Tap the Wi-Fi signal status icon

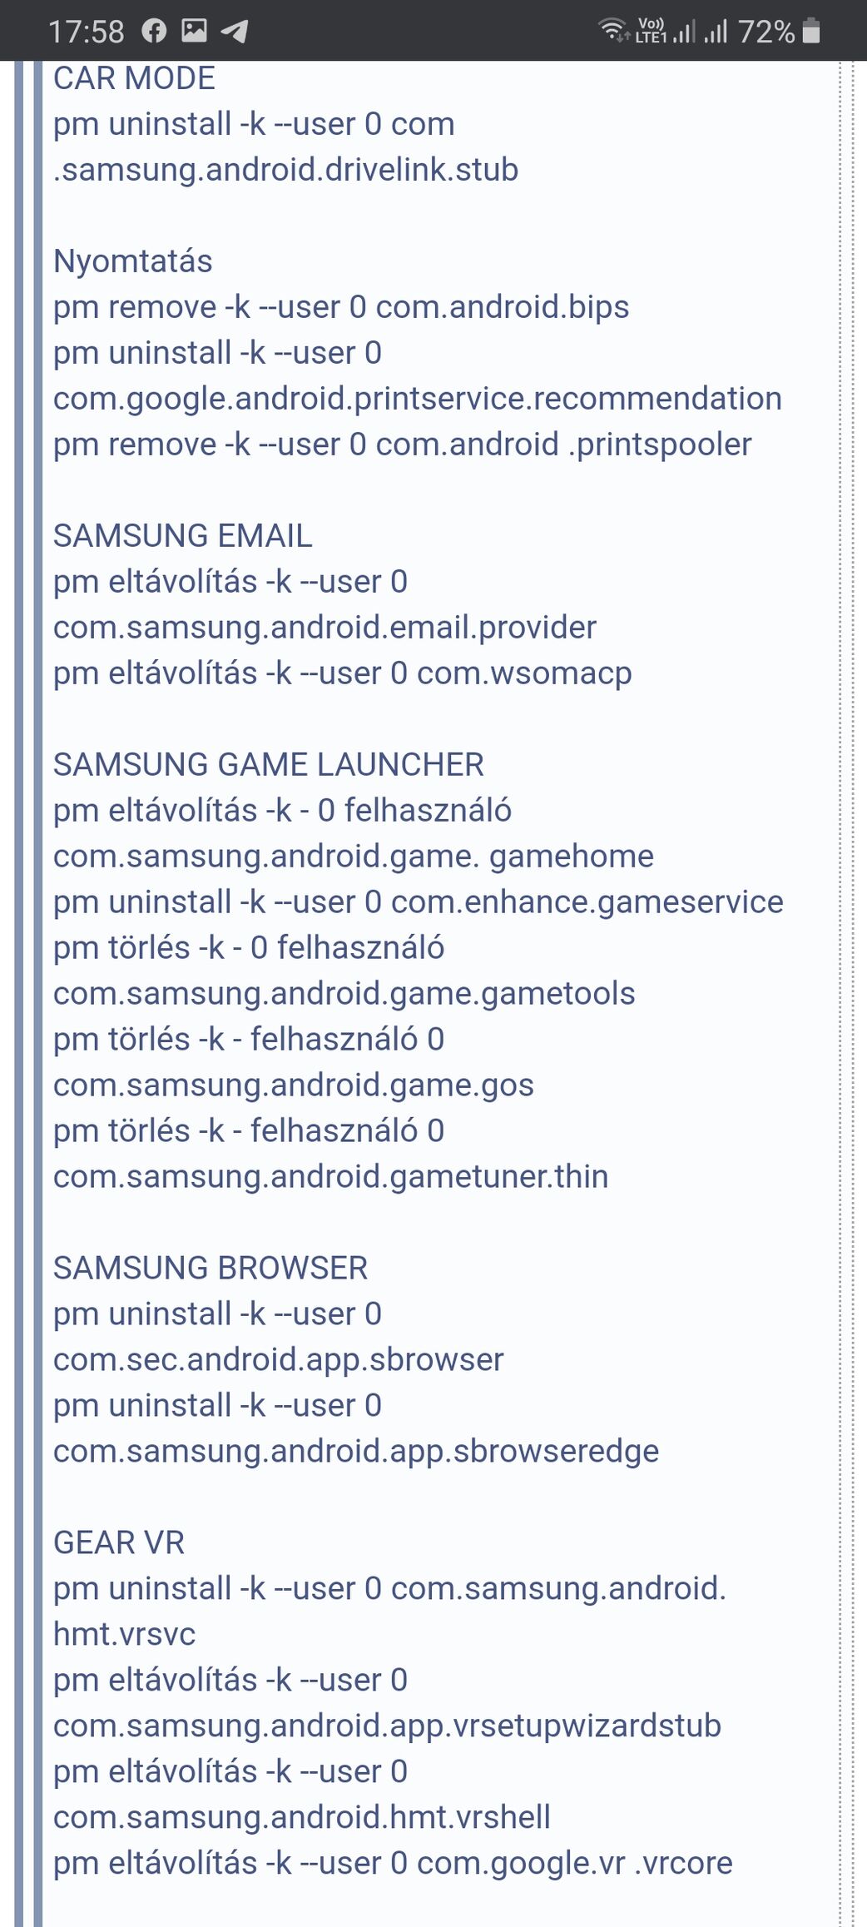(614, 30)
